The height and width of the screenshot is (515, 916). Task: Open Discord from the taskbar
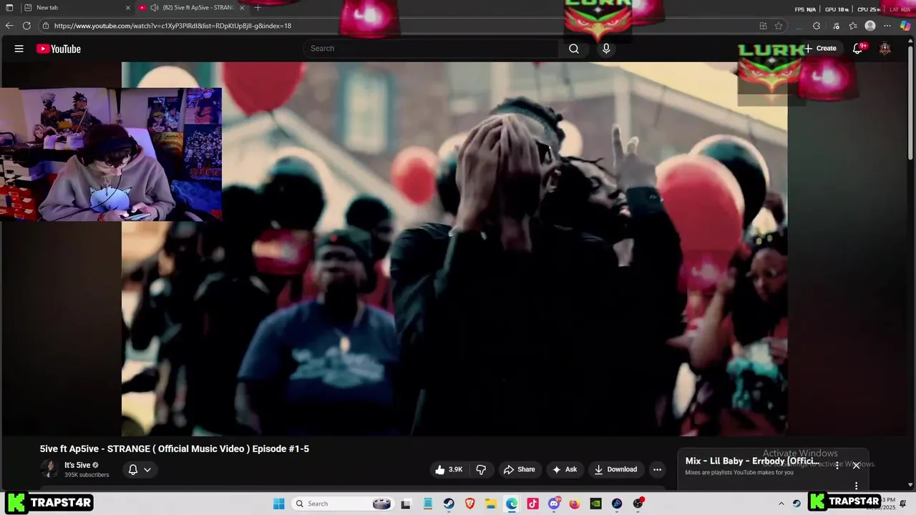(x=554, y=504)
